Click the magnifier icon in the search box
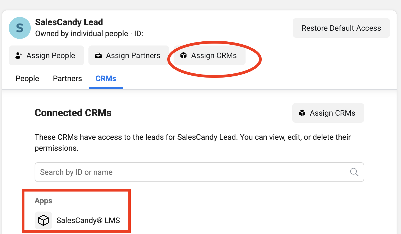The height and width of the screenshot is (234, 401). pos(354,172)
